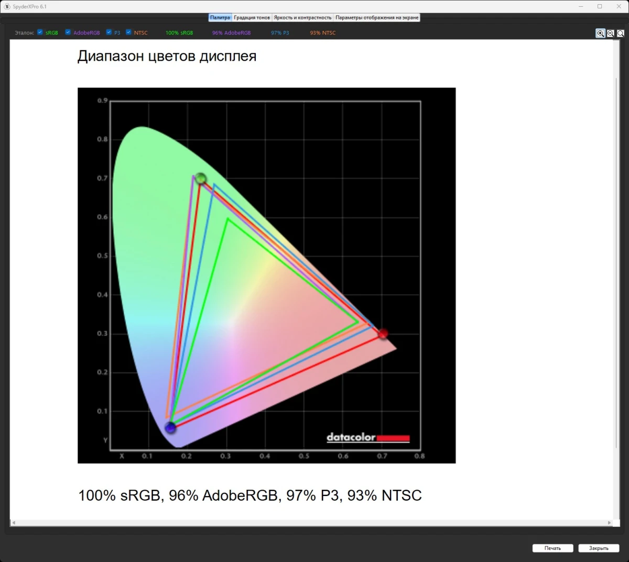Screen dimensions: 629x562
Task: Select the Параметры отображения на экране tab
Action: pos(377,17)
